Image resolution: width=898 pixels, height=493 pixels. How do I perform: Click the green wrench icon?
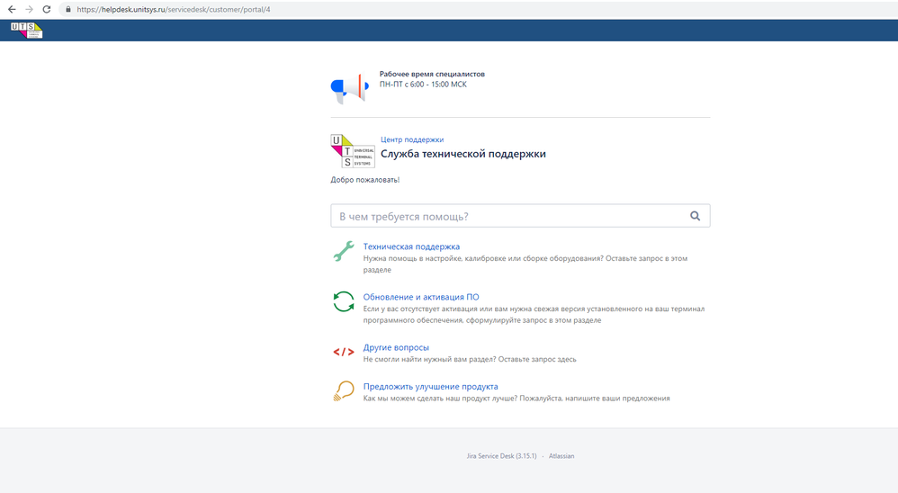[344, 251]
